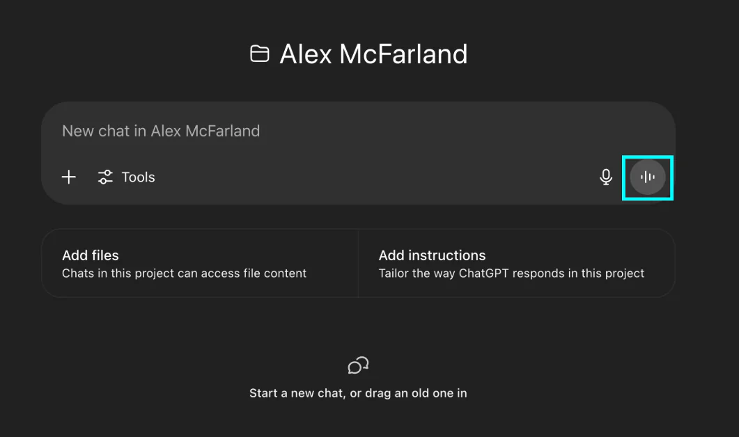This screenshot has height=437, width=739.
Task: Click "Chats in this project can access file content"
Action: click(184, 273)
